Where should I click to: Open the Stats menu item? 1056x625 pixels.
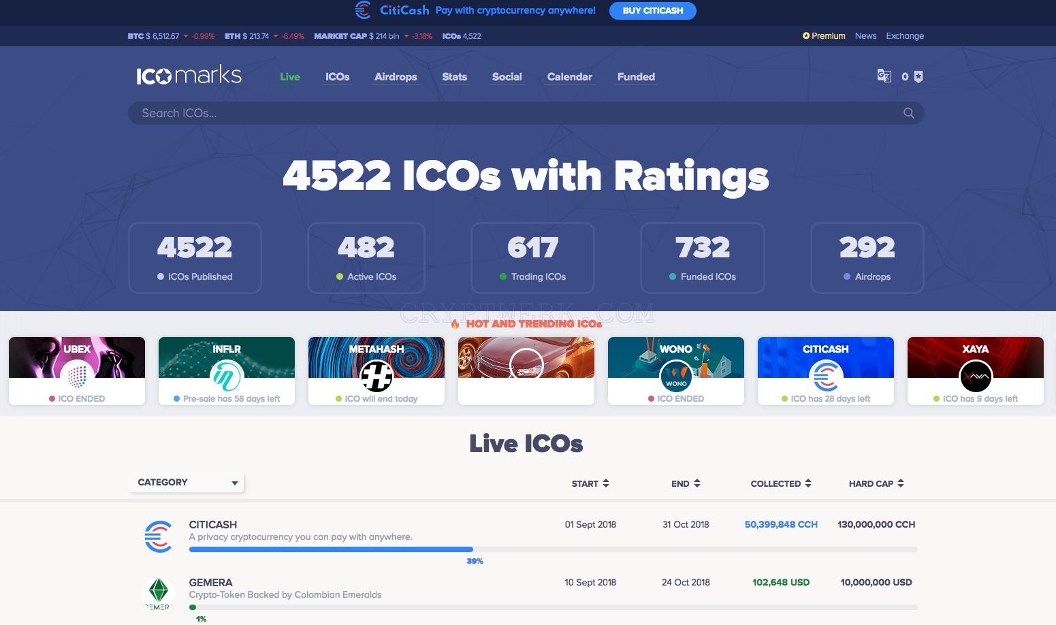pos(454,77)
